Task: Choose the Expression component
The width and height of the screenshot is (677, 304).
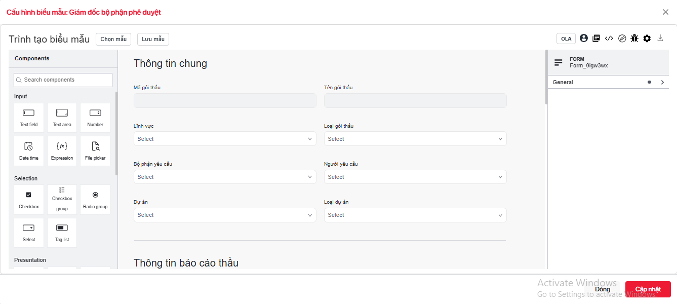Action: coord(62,151)
